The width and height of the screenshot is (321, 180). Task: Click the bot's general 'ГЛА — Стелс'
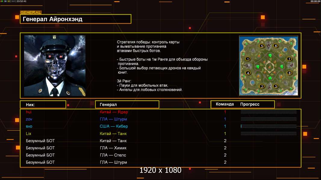coord(113,155)
